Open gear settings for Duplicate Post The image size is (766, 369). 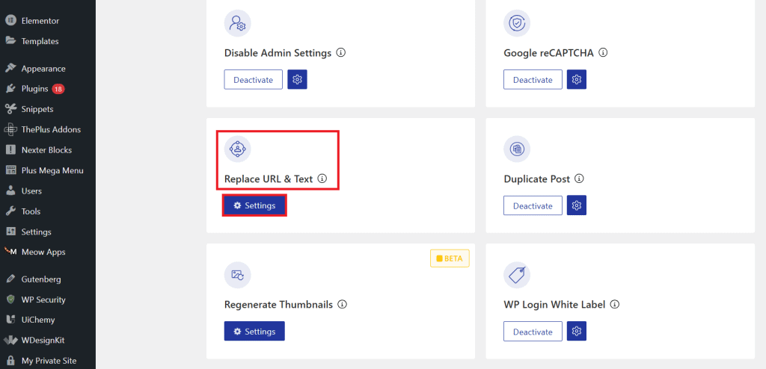(x=577, y=205)
